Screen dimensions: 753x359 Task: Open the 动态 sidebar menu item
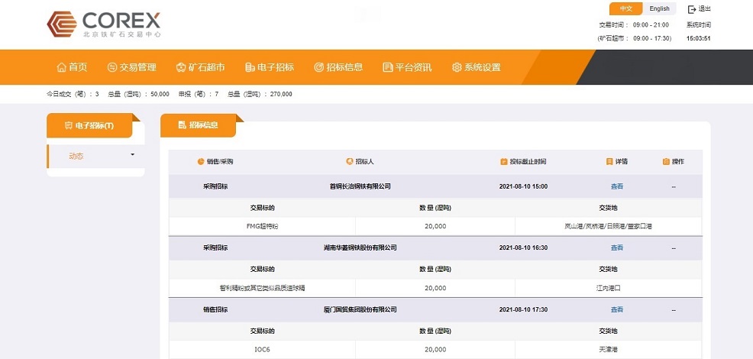[76, 156]
